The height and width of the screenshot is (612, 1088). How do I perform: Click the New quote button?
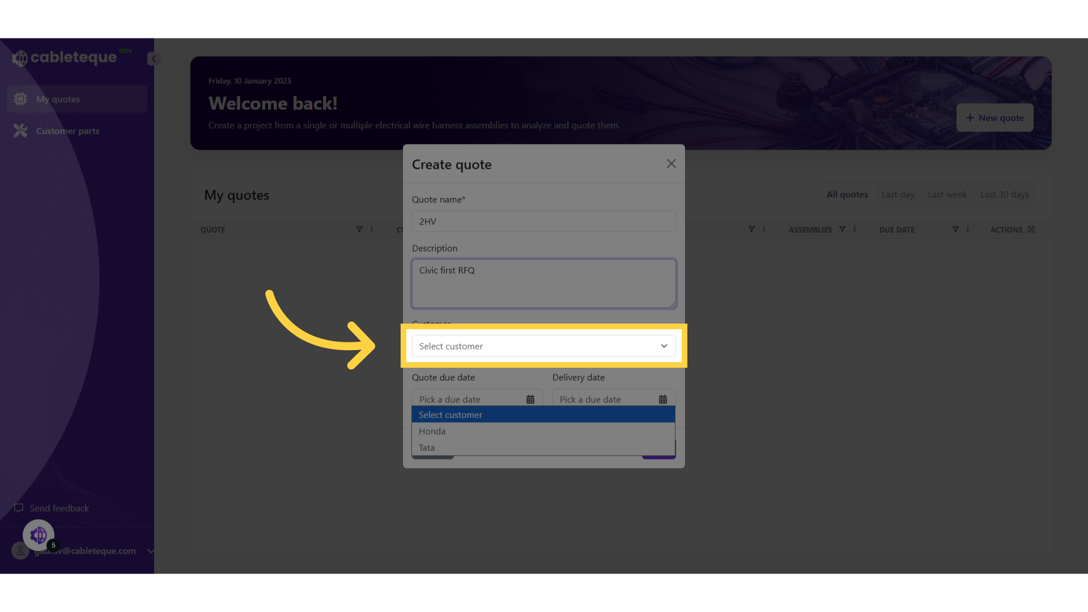coord(994,117)
